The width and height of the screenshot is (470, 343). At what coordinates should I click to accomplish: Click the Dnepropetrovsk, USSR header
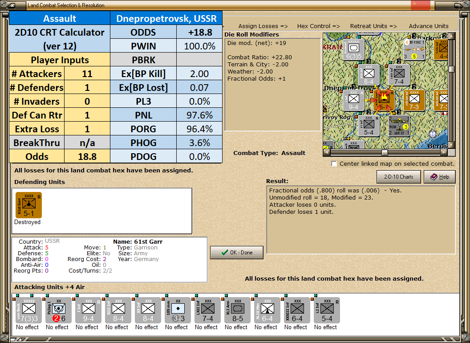[x=166, y=18]
